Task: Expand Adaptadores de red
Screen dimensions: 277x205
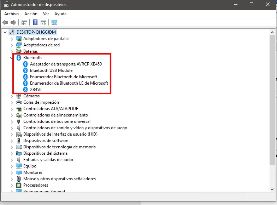Action: 12,45
